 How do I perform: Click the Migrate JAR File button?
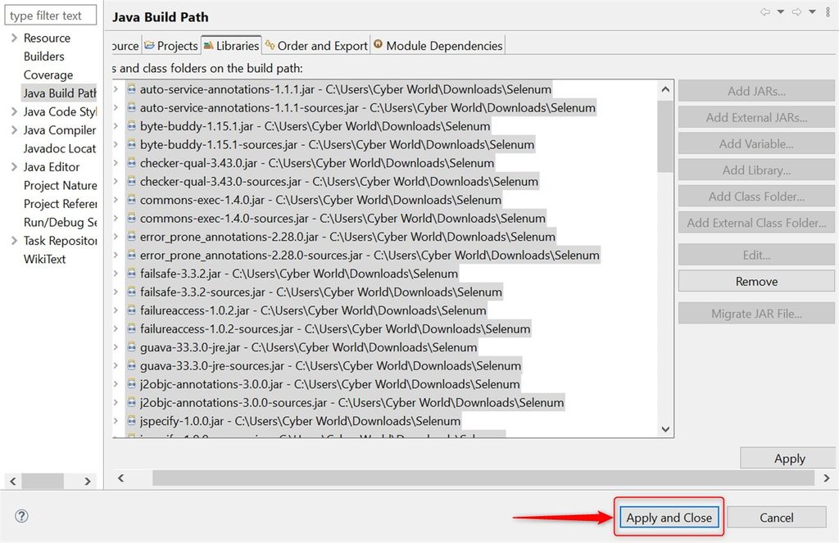pos(756,314)
